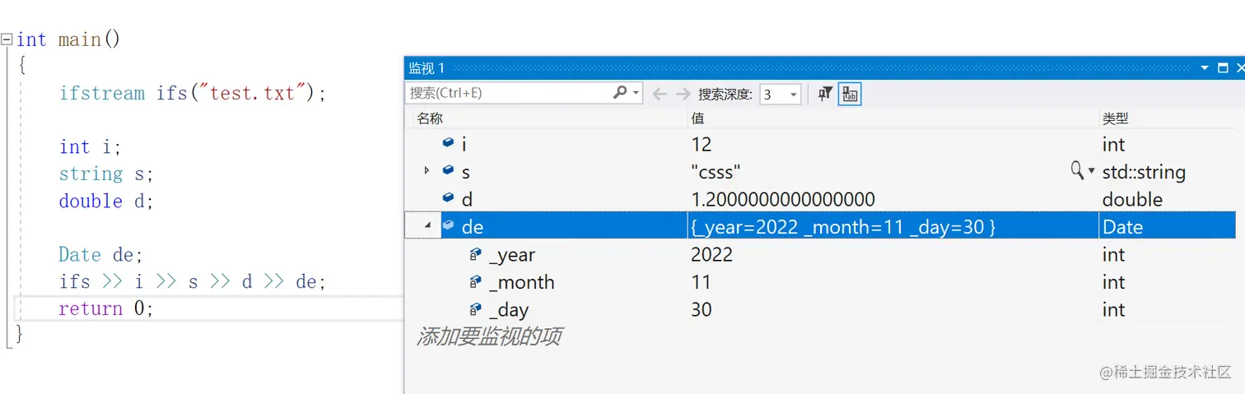Maximize the 监视 1 panel

coord(1223,68)
